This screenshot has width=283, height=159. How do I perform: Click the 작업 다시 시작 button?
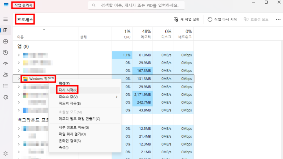tap(222, 20)
